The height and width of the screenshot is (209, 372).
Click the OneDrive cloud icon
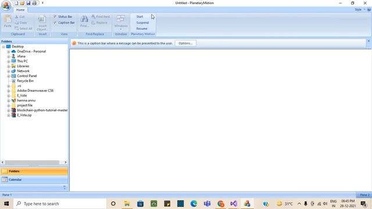[x=13, y=52]
